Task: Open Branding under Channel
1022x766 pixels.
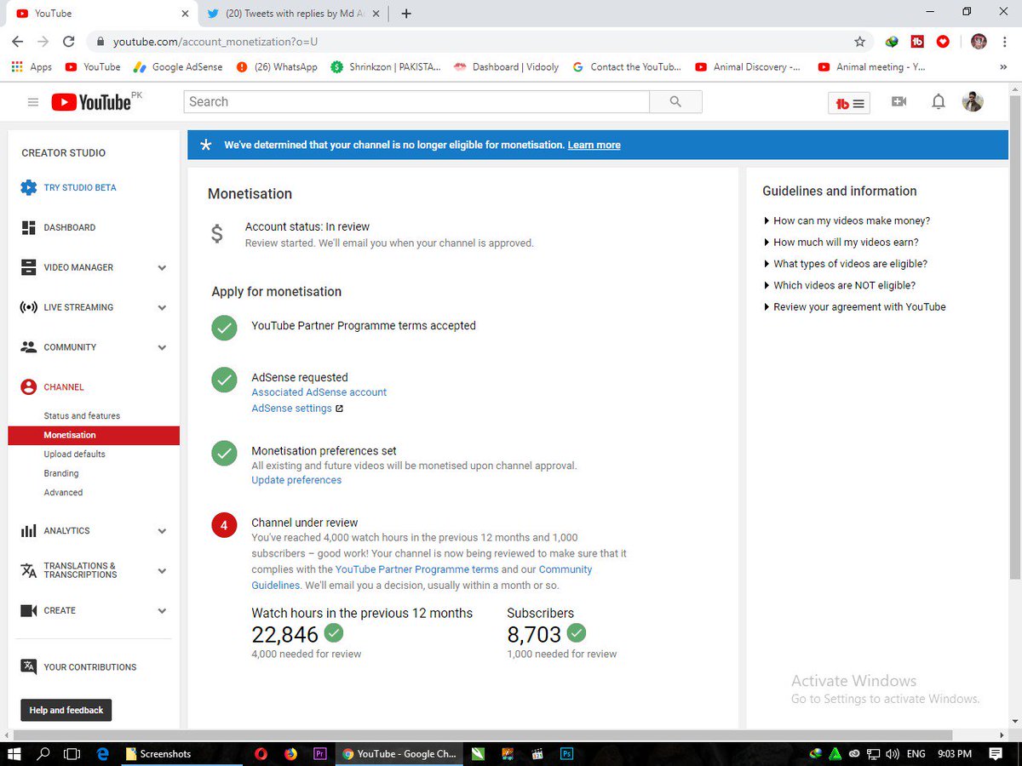Action: [x=61, y=473]
